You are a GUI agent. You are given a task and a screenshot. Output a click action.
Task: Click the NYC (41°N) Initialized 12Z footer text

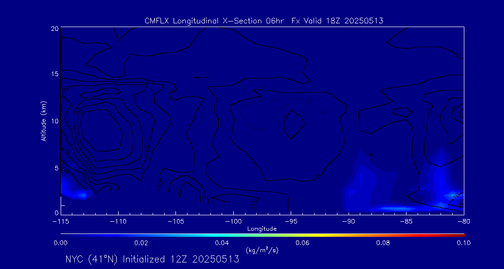pyautogui.click(x=152, y=259)
